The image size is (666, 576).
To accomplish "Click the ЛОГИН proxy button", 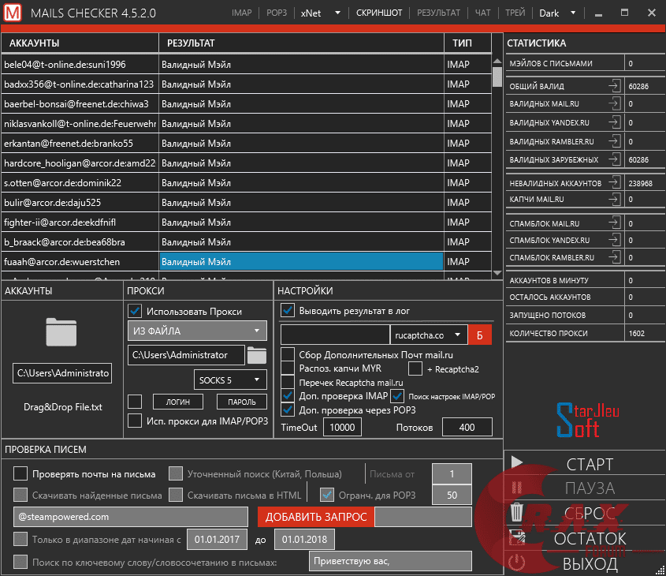I will pyautogui.click(x=178, y=402).
